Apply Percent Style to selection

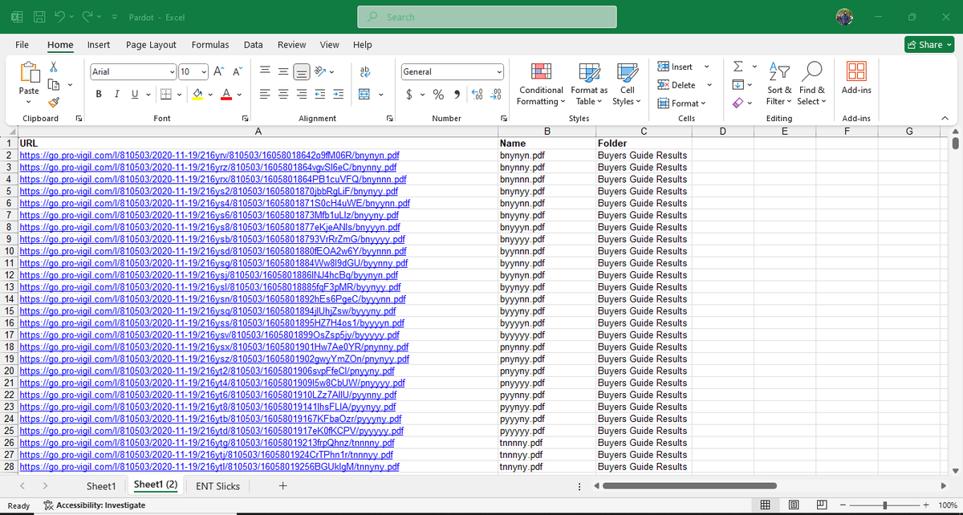point(437,94)
